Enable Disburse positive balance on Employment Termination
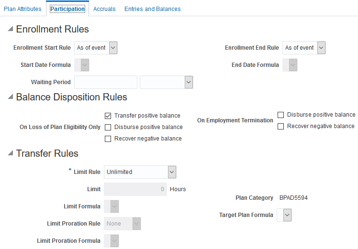 point(281,115)
